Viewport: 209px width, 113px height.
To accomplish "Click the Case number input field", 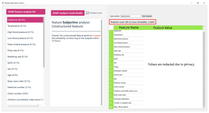I will point(131,16).
